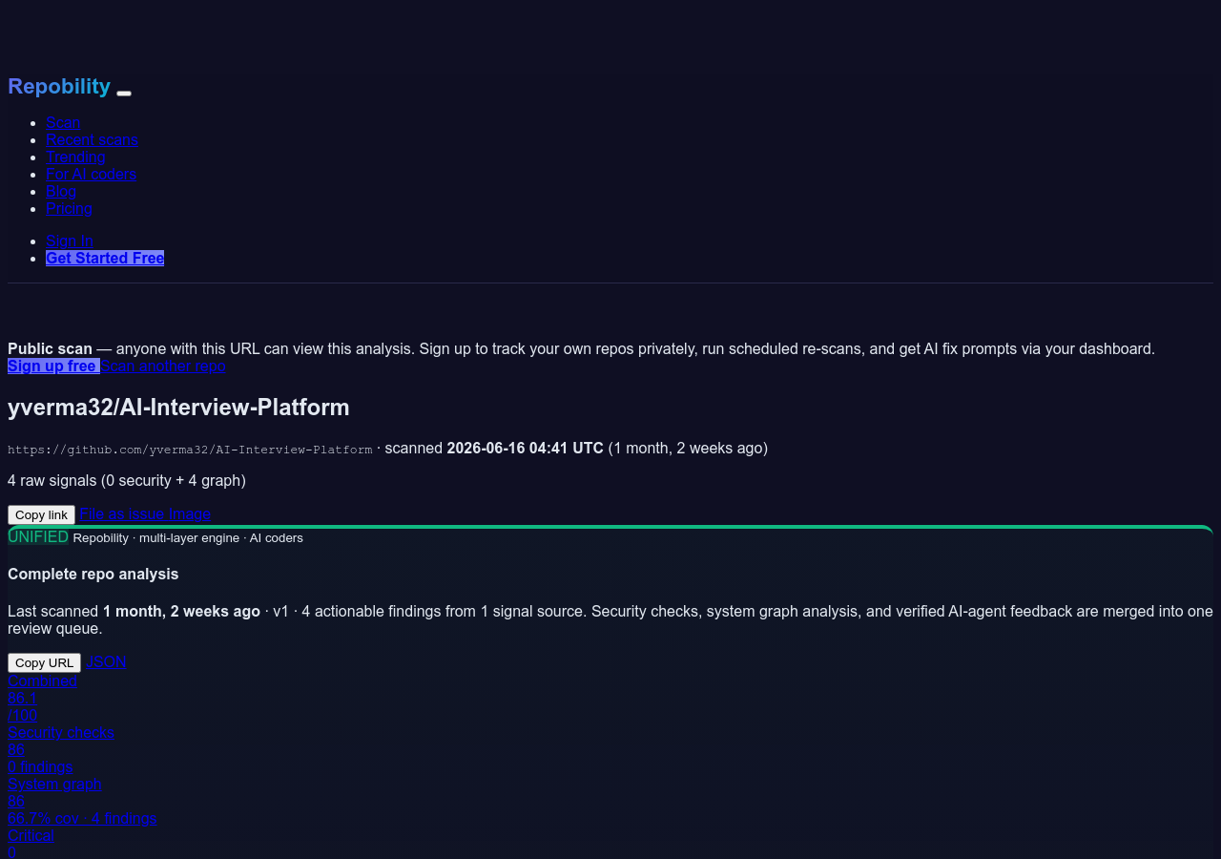
Task: Click the /100 score link
Action: pyautogui.click(x=23, y=715)
